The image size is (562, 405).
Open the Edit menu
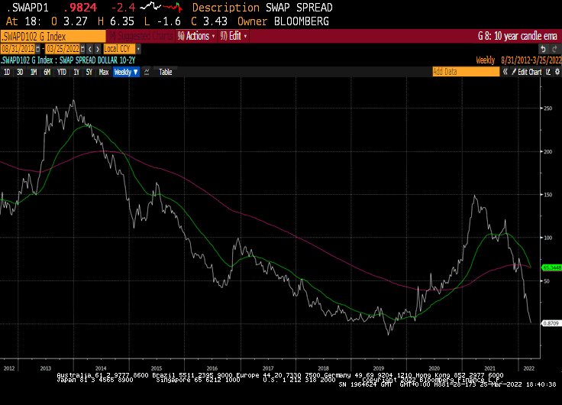[234, 36]
